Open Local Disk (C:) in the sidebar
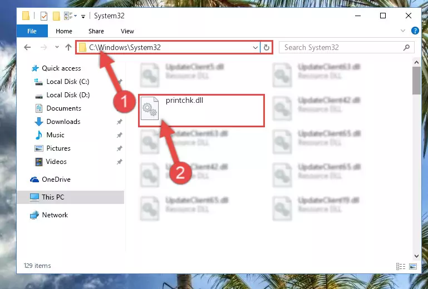Screen dimensions: 428x289 tap(68, 82)
